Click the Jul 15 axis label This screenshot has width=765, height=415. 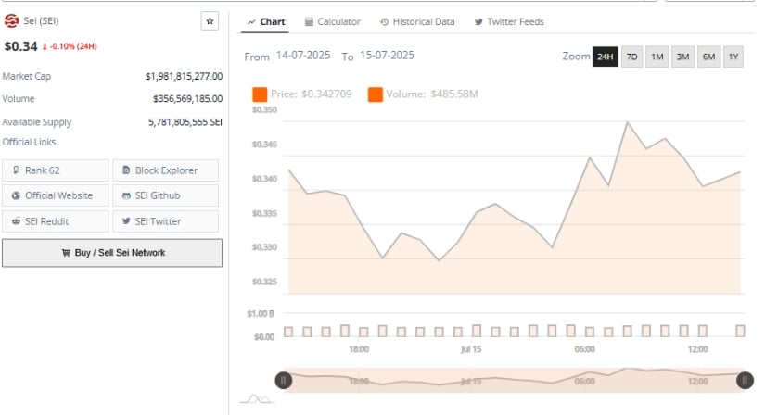coord(471,349)
